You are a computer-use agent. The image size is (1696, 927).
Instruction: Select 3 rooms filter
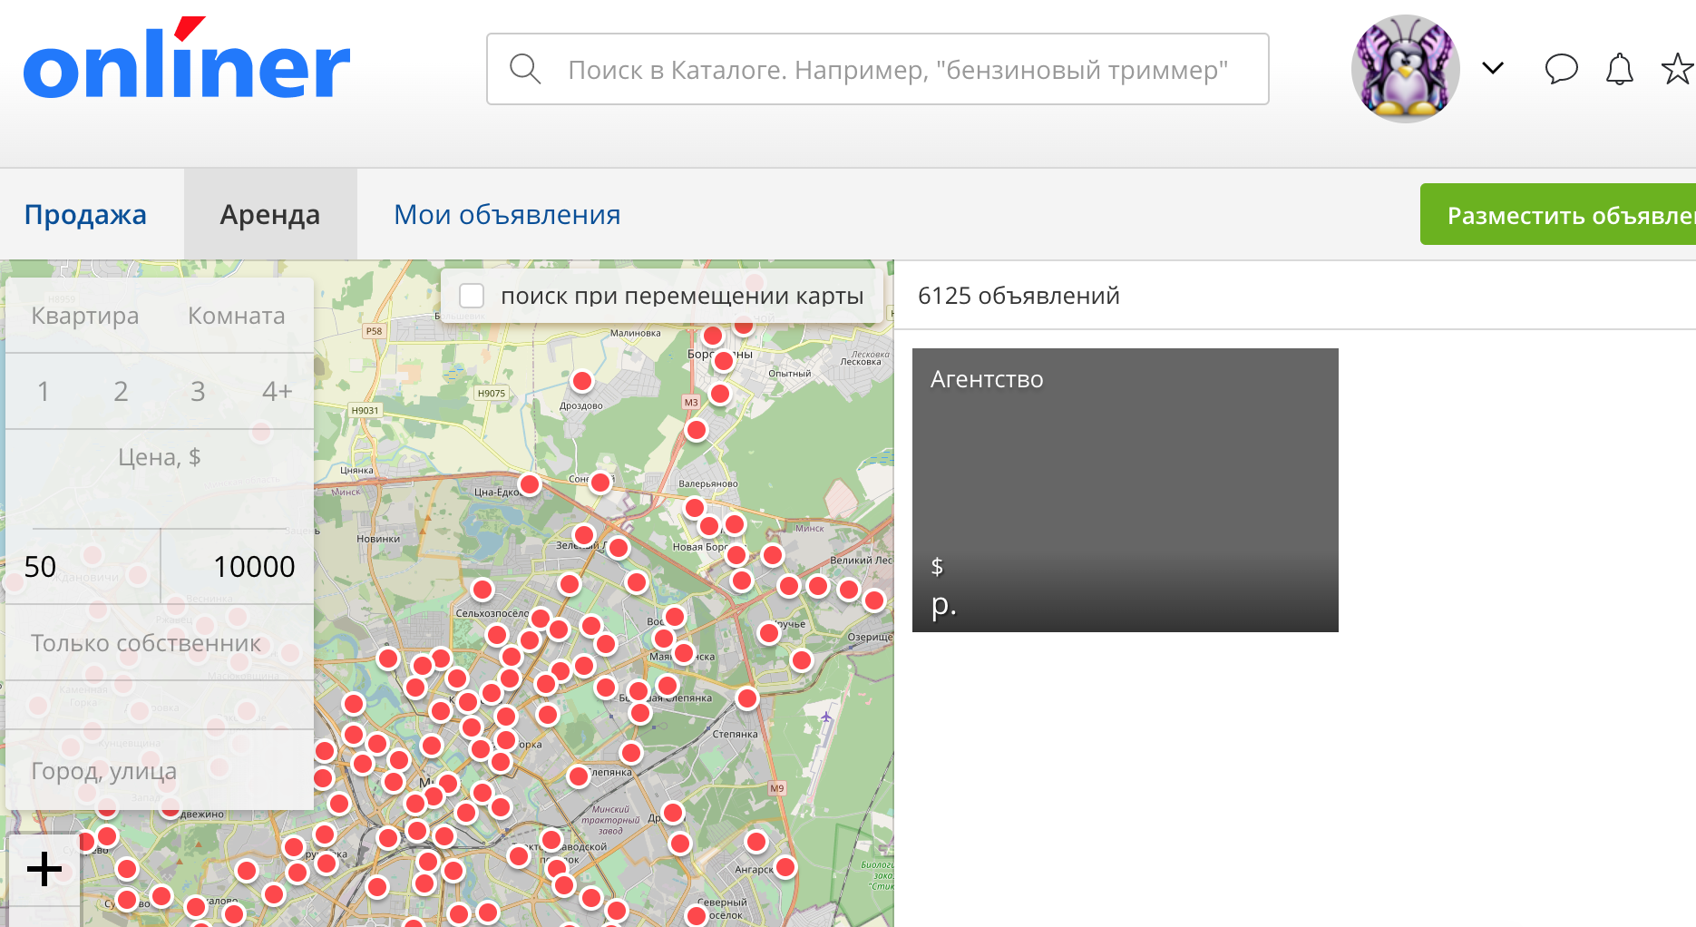[x=198, y=391]
